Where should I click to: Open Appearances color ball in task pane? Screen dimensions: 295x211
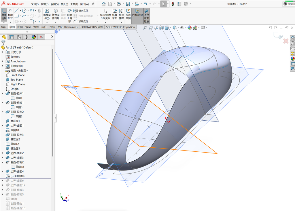click(x=293, y=59)
